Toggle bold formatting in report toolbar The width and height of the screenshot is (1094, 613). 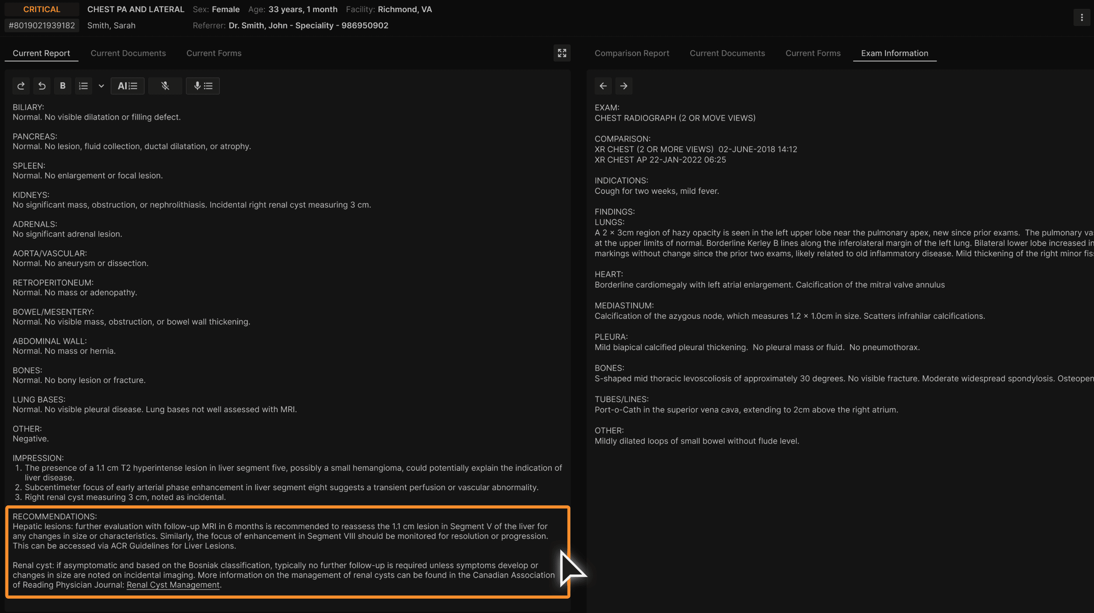pyautogui.click(x=63, y=86)
